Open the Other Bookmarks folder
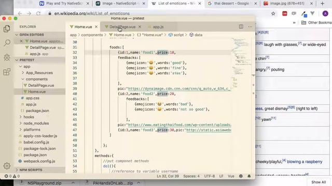Image resolution: width=332 pixels, height=186 pixels. [316, 23]
